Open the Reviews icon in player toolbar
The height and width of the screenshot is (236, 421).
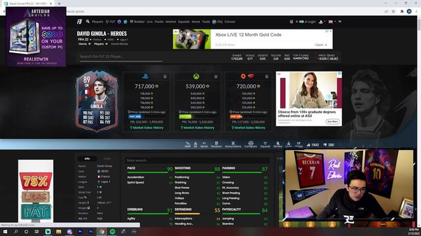216,144
